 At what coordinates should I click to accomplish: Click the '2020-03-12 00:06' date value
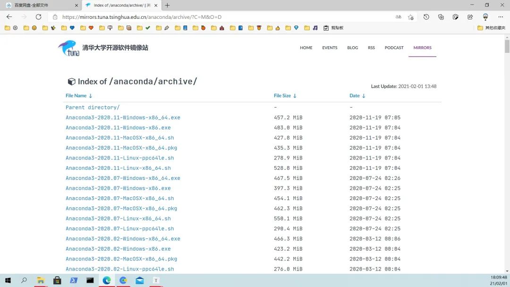click(375, 238)
